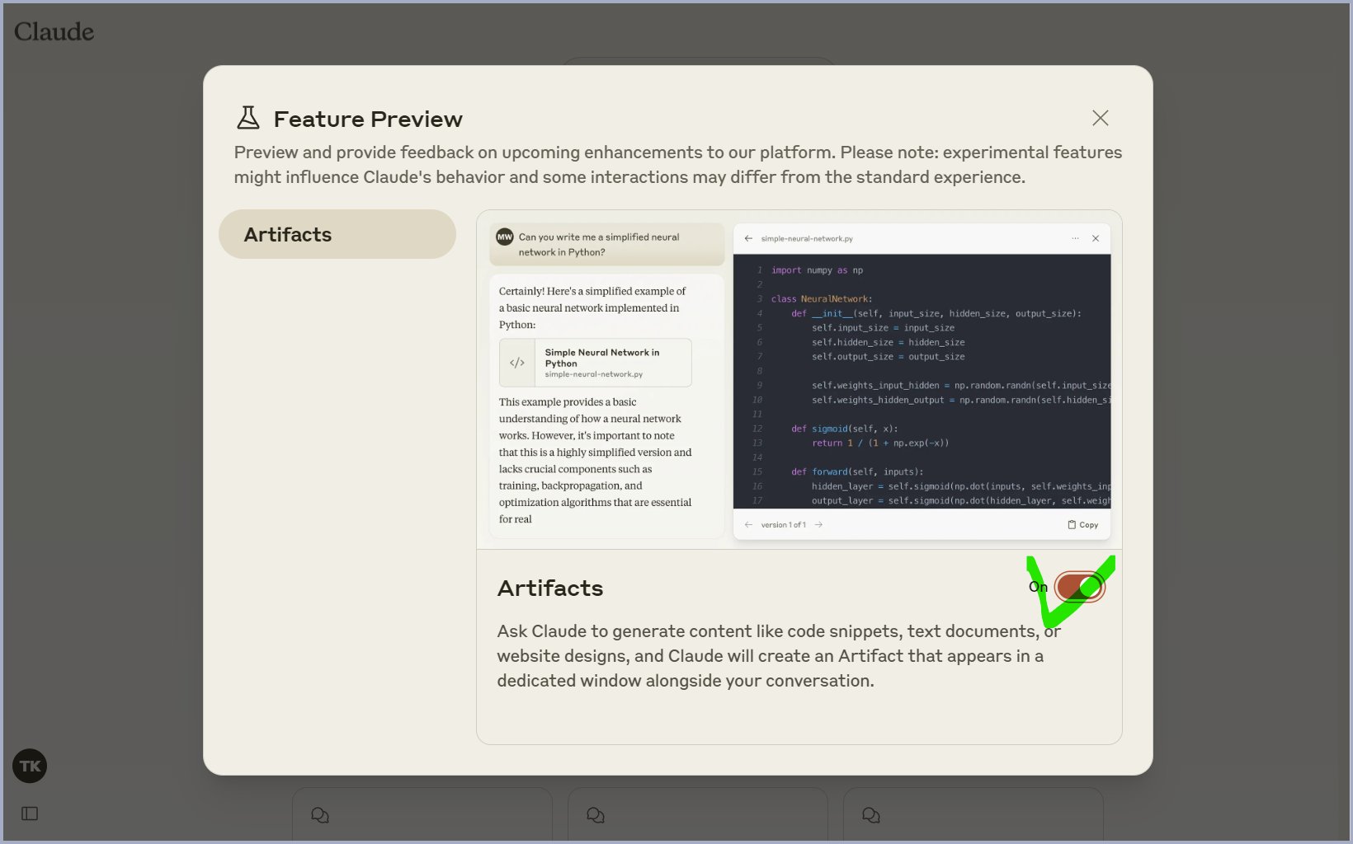This screenshot has height=844, width=1353.
Task: Open the TK user profile avatar
Action: pyautogui.click(x=30, y=766)
